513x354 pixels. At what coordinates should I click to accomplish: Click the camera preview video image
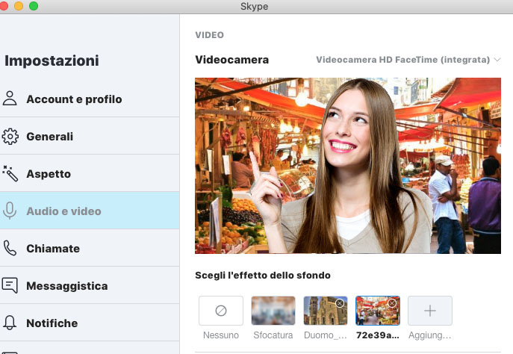(348, 166)
